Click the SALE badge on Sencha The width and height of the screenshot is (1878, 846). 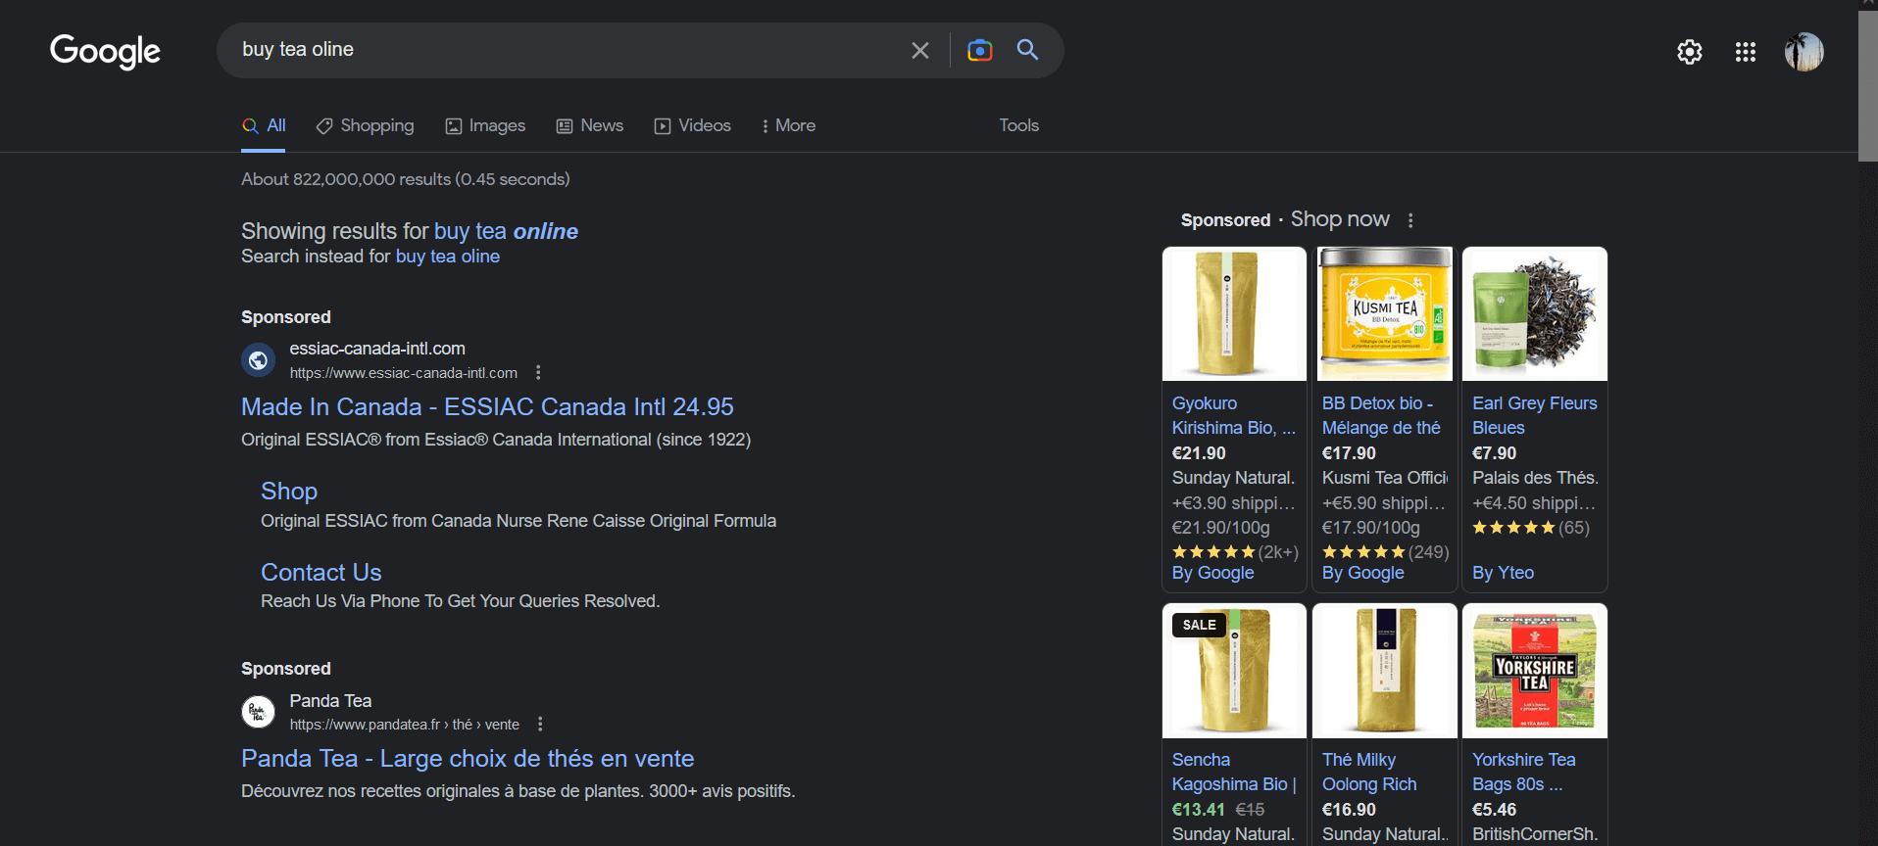1199,625
